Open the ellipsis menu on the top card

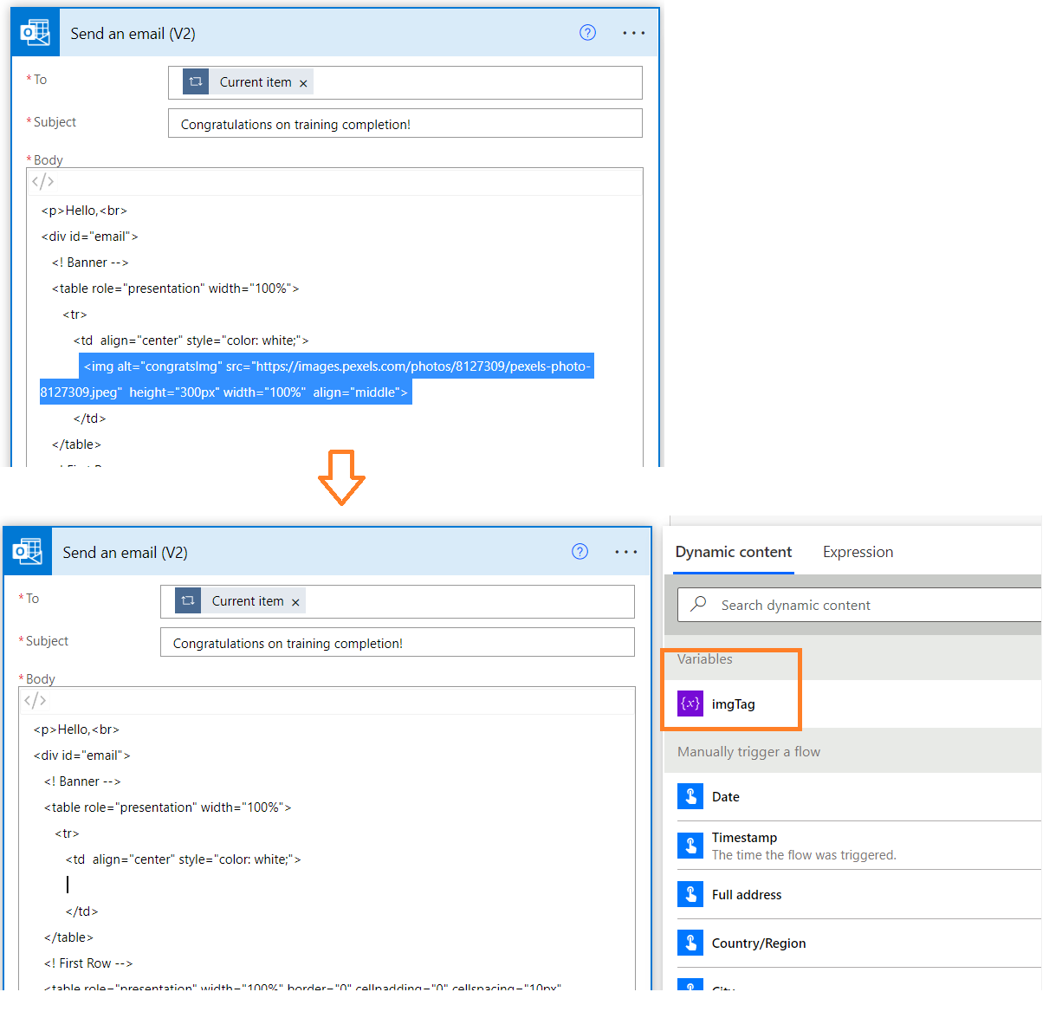633,32
